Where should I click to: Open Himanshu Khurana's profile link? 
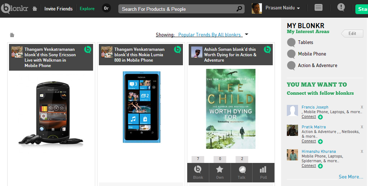coord(319,151)
